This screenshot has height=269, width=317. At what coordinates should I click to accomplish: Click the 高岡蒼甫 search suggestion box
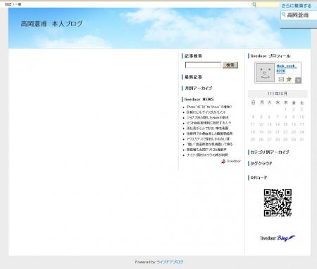coord(299,15)
